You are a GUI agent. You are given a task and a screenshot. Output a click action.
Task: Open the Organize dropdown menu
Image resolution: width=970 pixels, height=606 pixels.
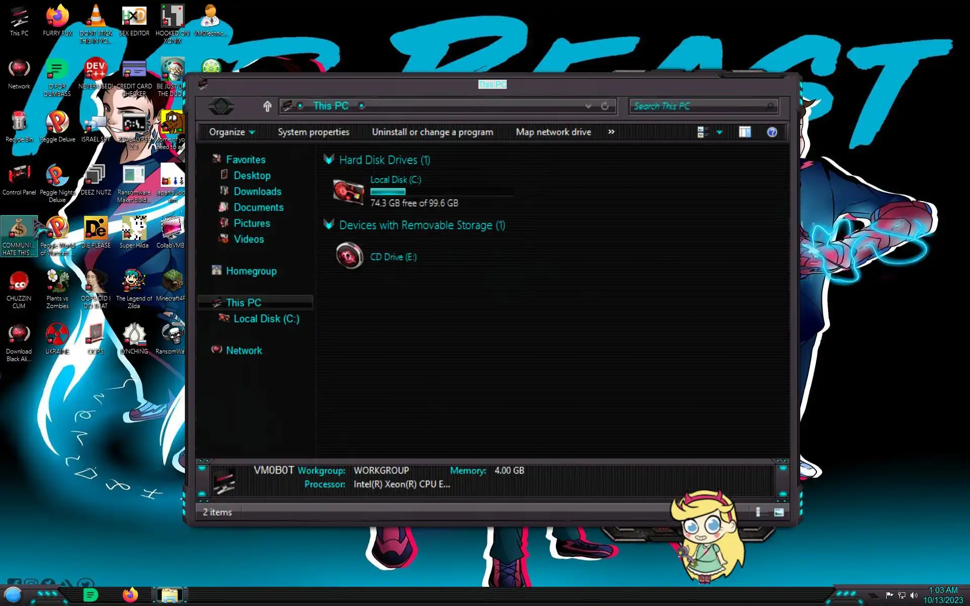232,132
